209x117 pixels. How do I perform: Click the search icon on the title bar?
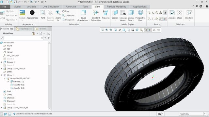(197, 6)
